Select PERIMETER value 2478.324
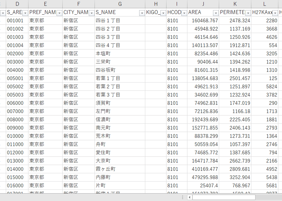Viewport: 282px width, 201px height. click(235, 20)
